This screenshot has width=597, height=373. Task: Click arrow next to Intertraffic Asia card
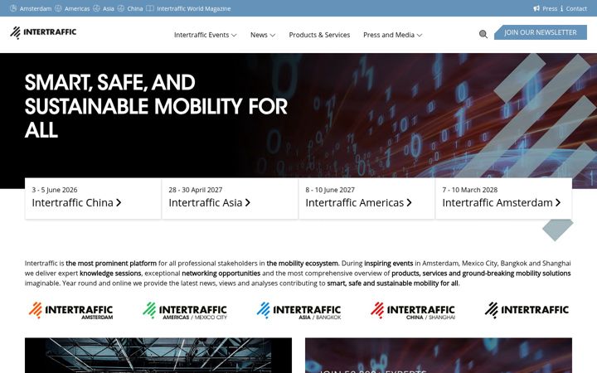click(248, 202)
